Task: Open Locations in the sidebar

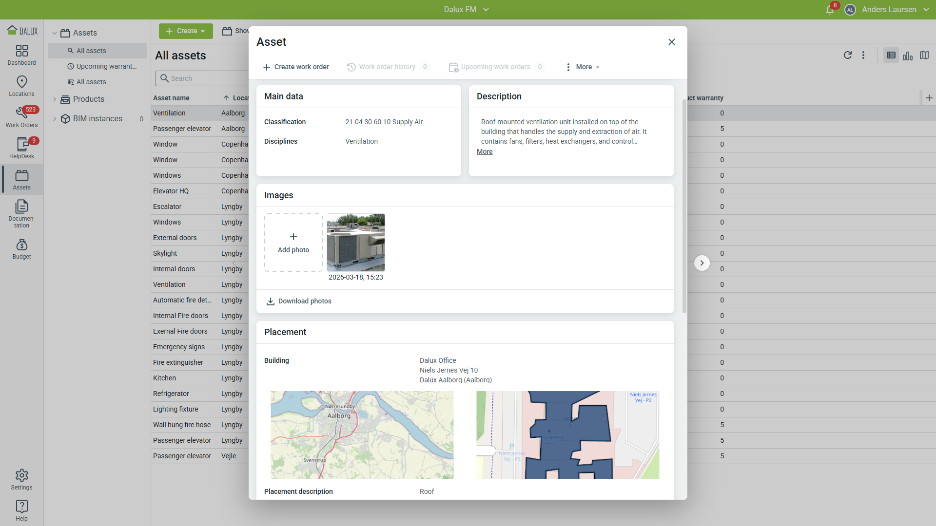Action: 22,86
